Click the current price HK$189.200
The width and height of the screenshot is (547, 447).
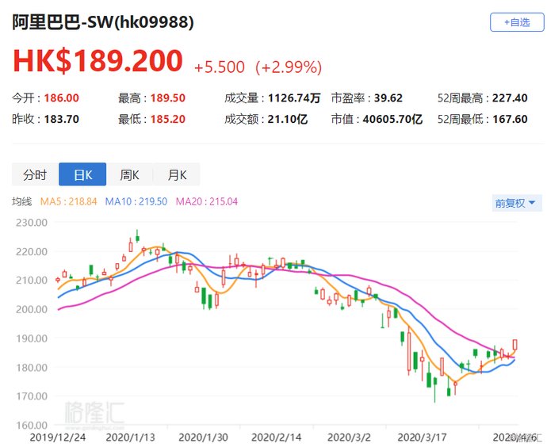click(x=98, y=61)
